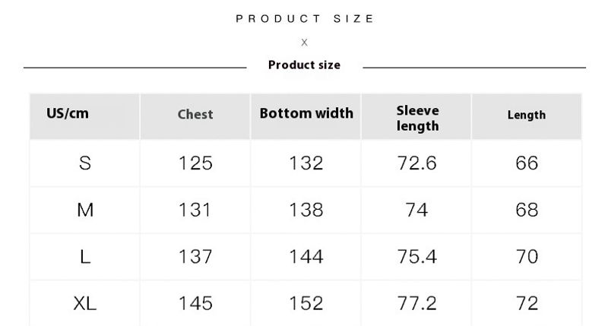Click the L size row label

[x=85, y=257]
